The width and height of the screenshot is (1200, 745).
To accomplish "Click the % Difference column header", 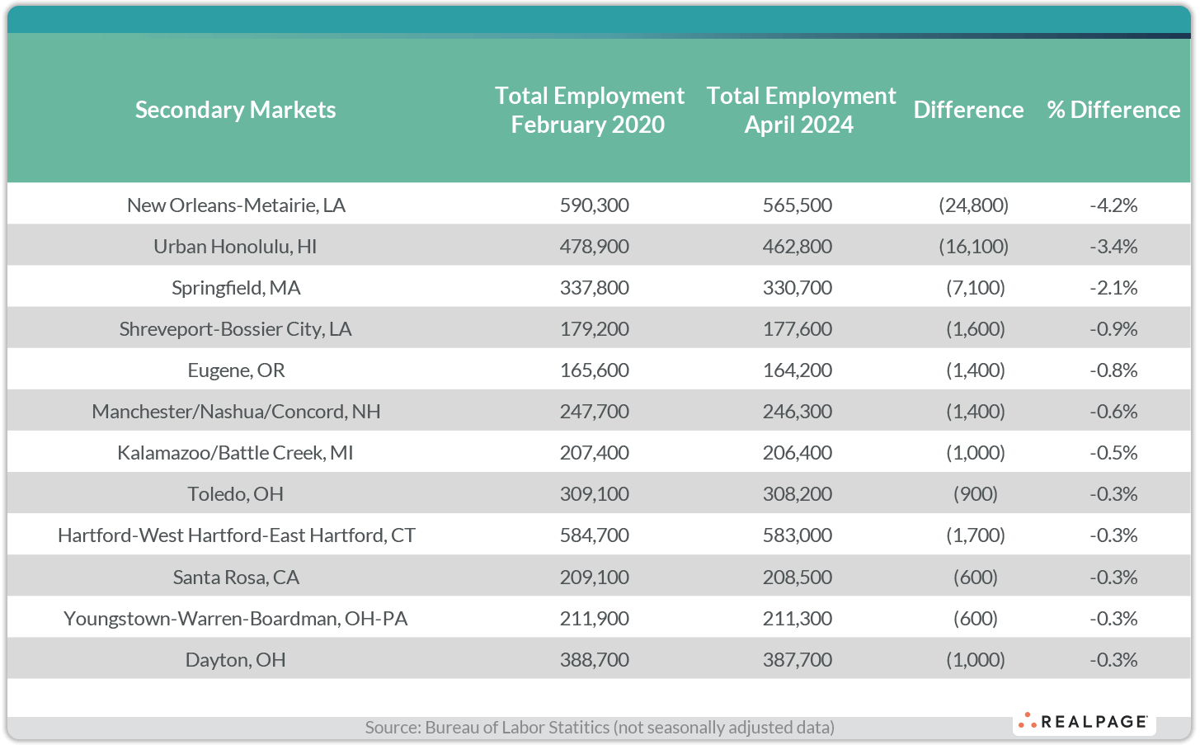I will pyautogui.click(x=1113, y=110).
